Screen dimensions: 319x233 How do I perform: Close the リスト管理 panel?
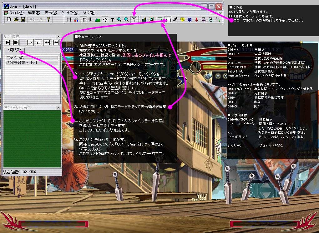pos(58,37)
